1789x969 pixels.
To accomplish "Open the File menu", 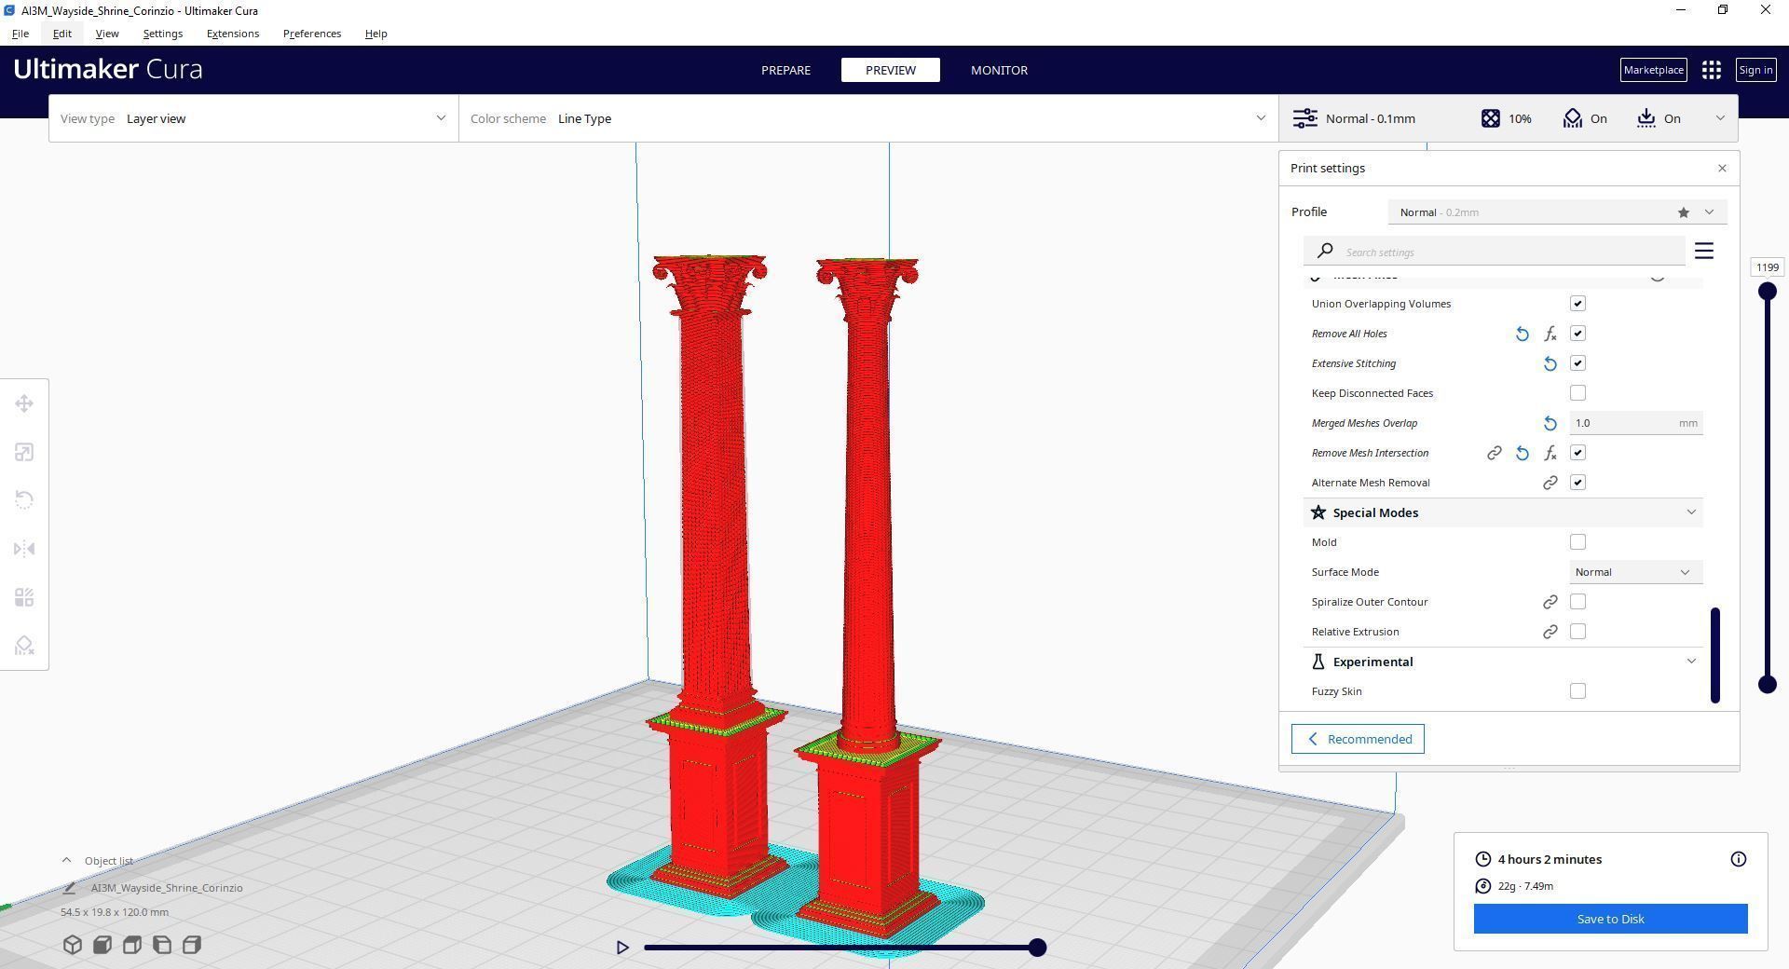I will [20, 34].
